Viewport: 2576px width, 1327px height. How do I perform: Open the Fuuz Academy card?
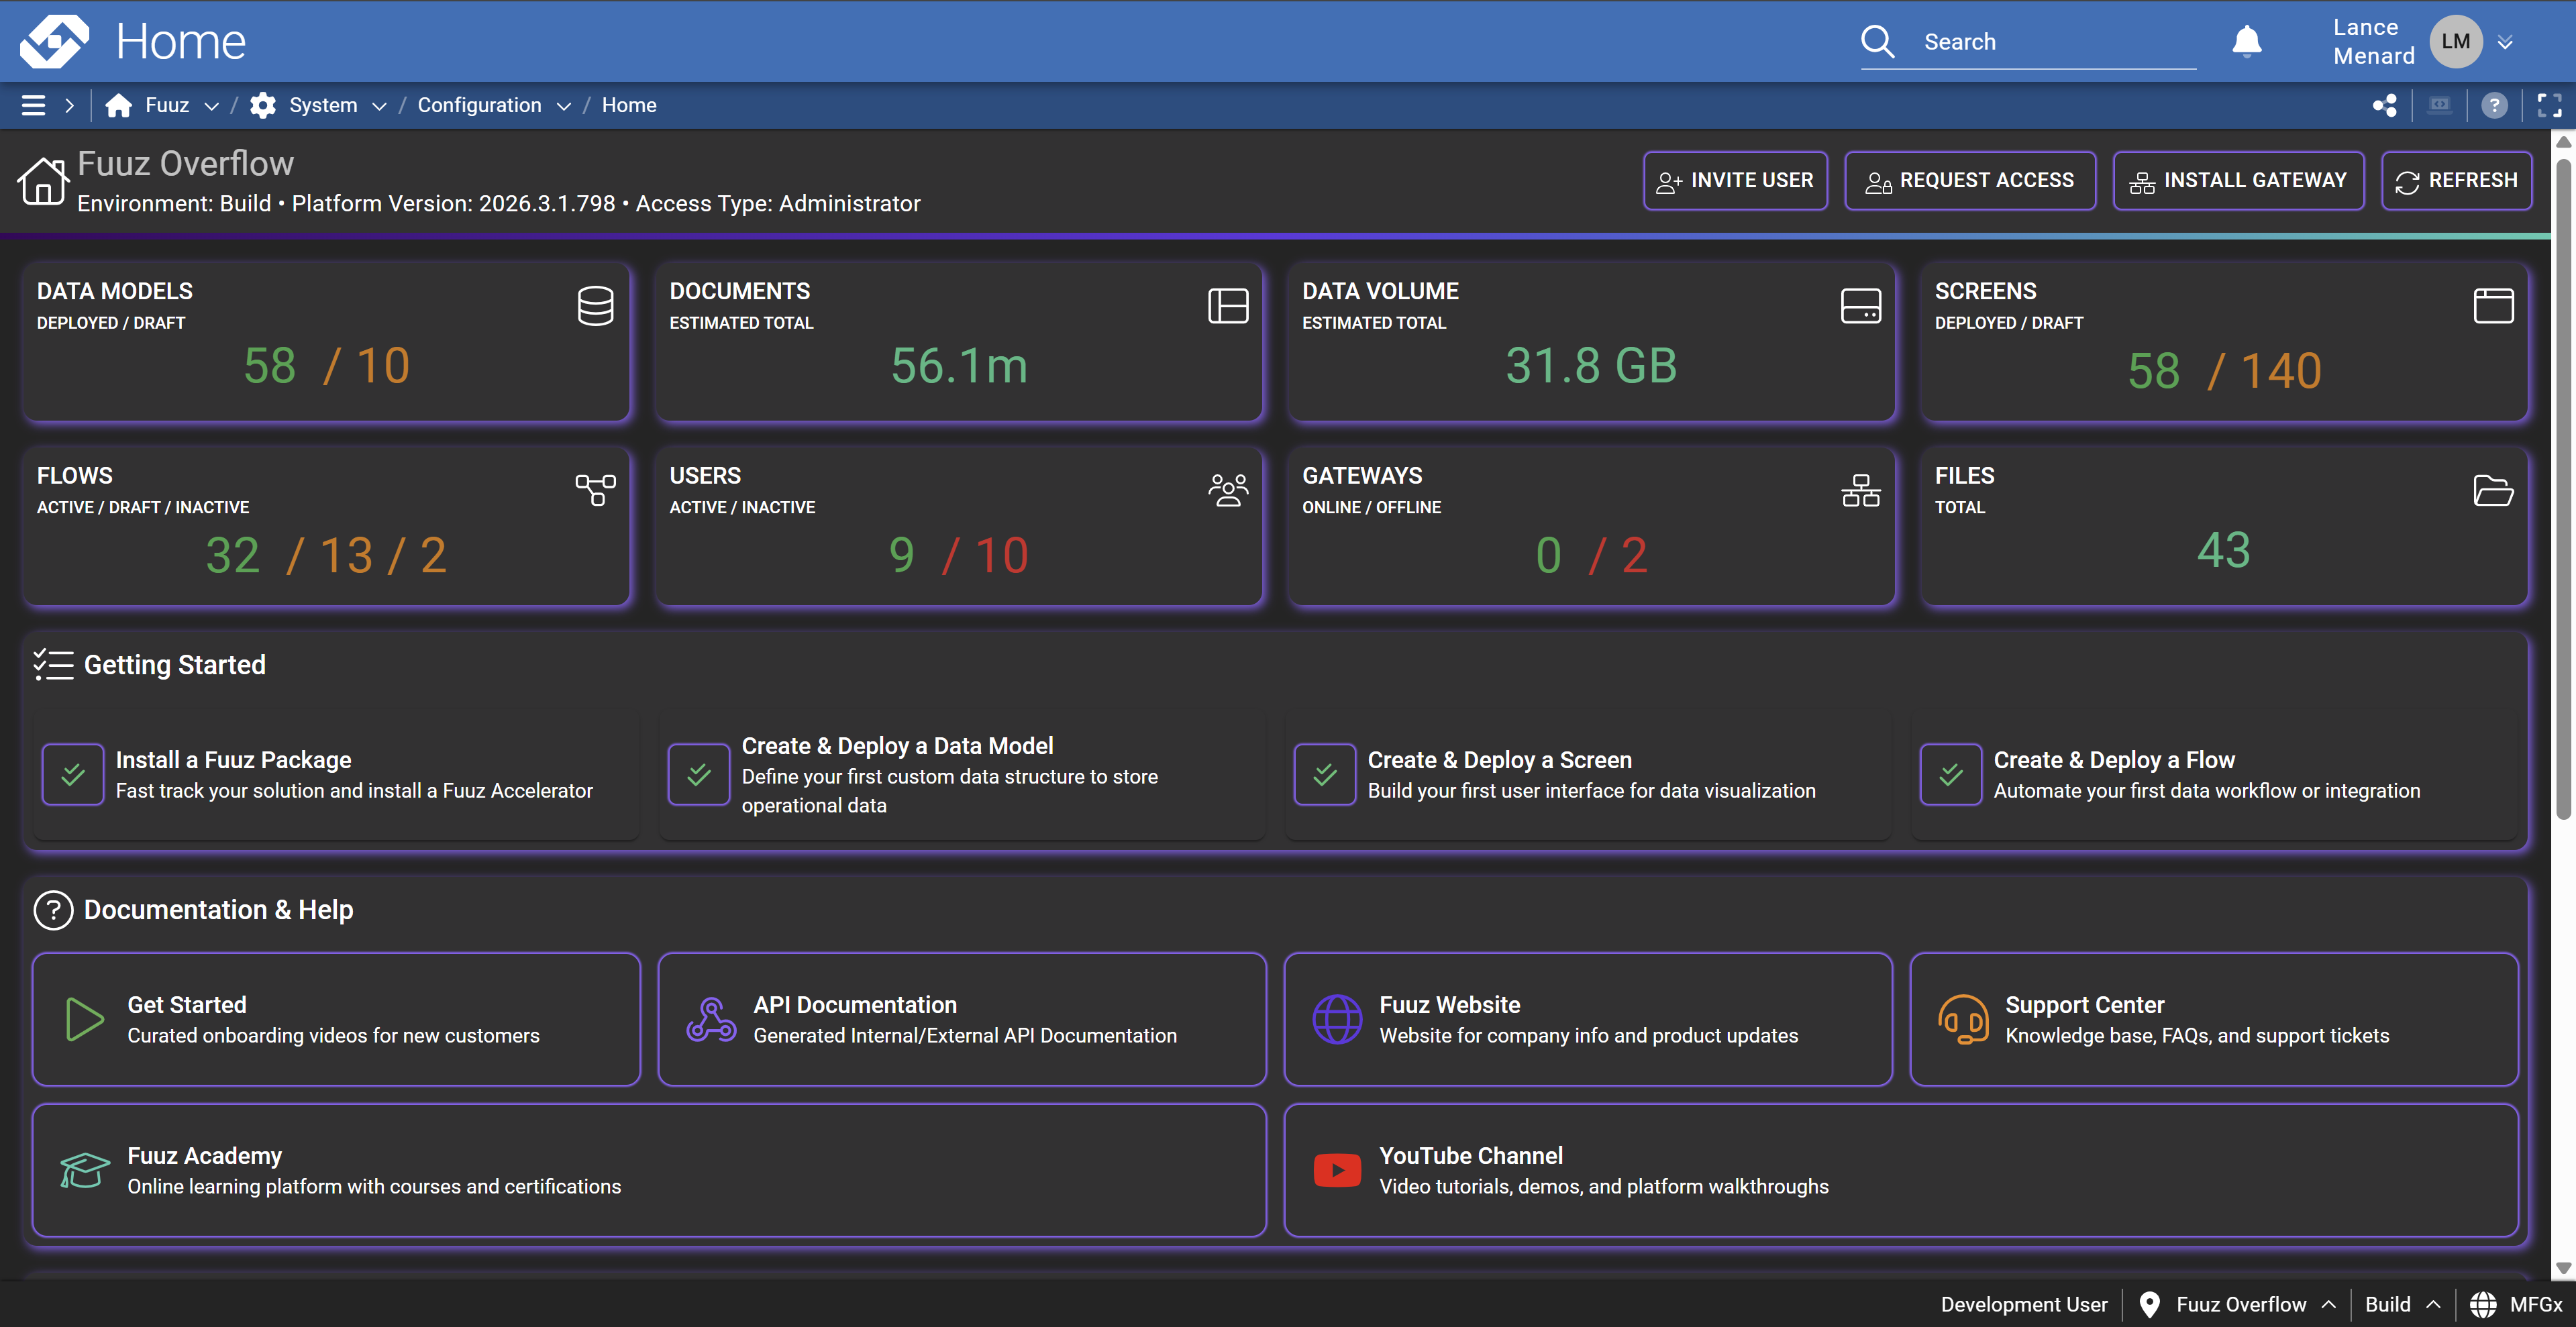point(649,1170)
